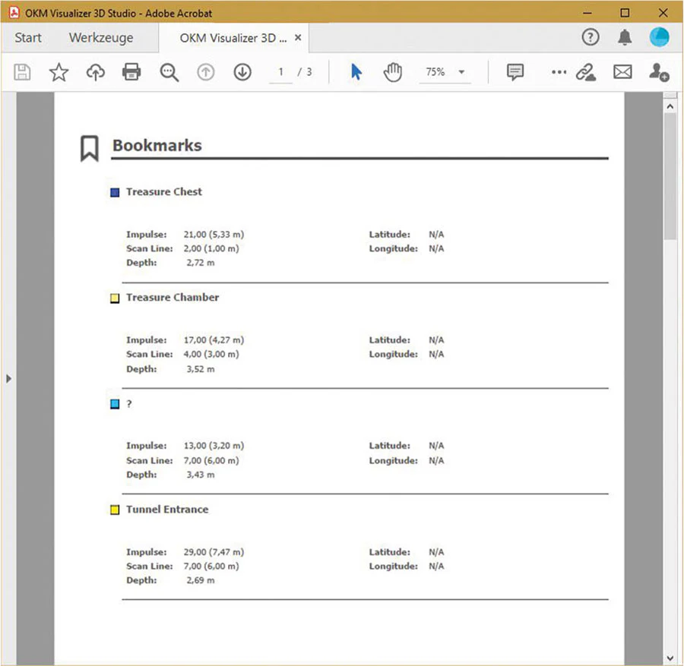Viewport: 684px width, 666px height.
Task: Expand the left navigation pane
Action: (8, 378)
